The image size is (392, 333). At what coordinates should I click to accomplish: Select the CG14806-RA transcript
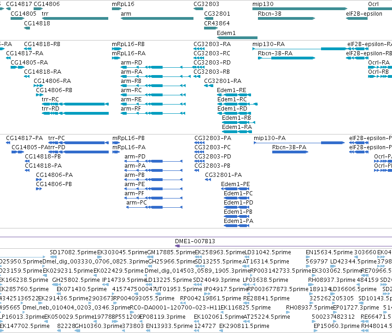pyautogui.click(x=38, y=86)
